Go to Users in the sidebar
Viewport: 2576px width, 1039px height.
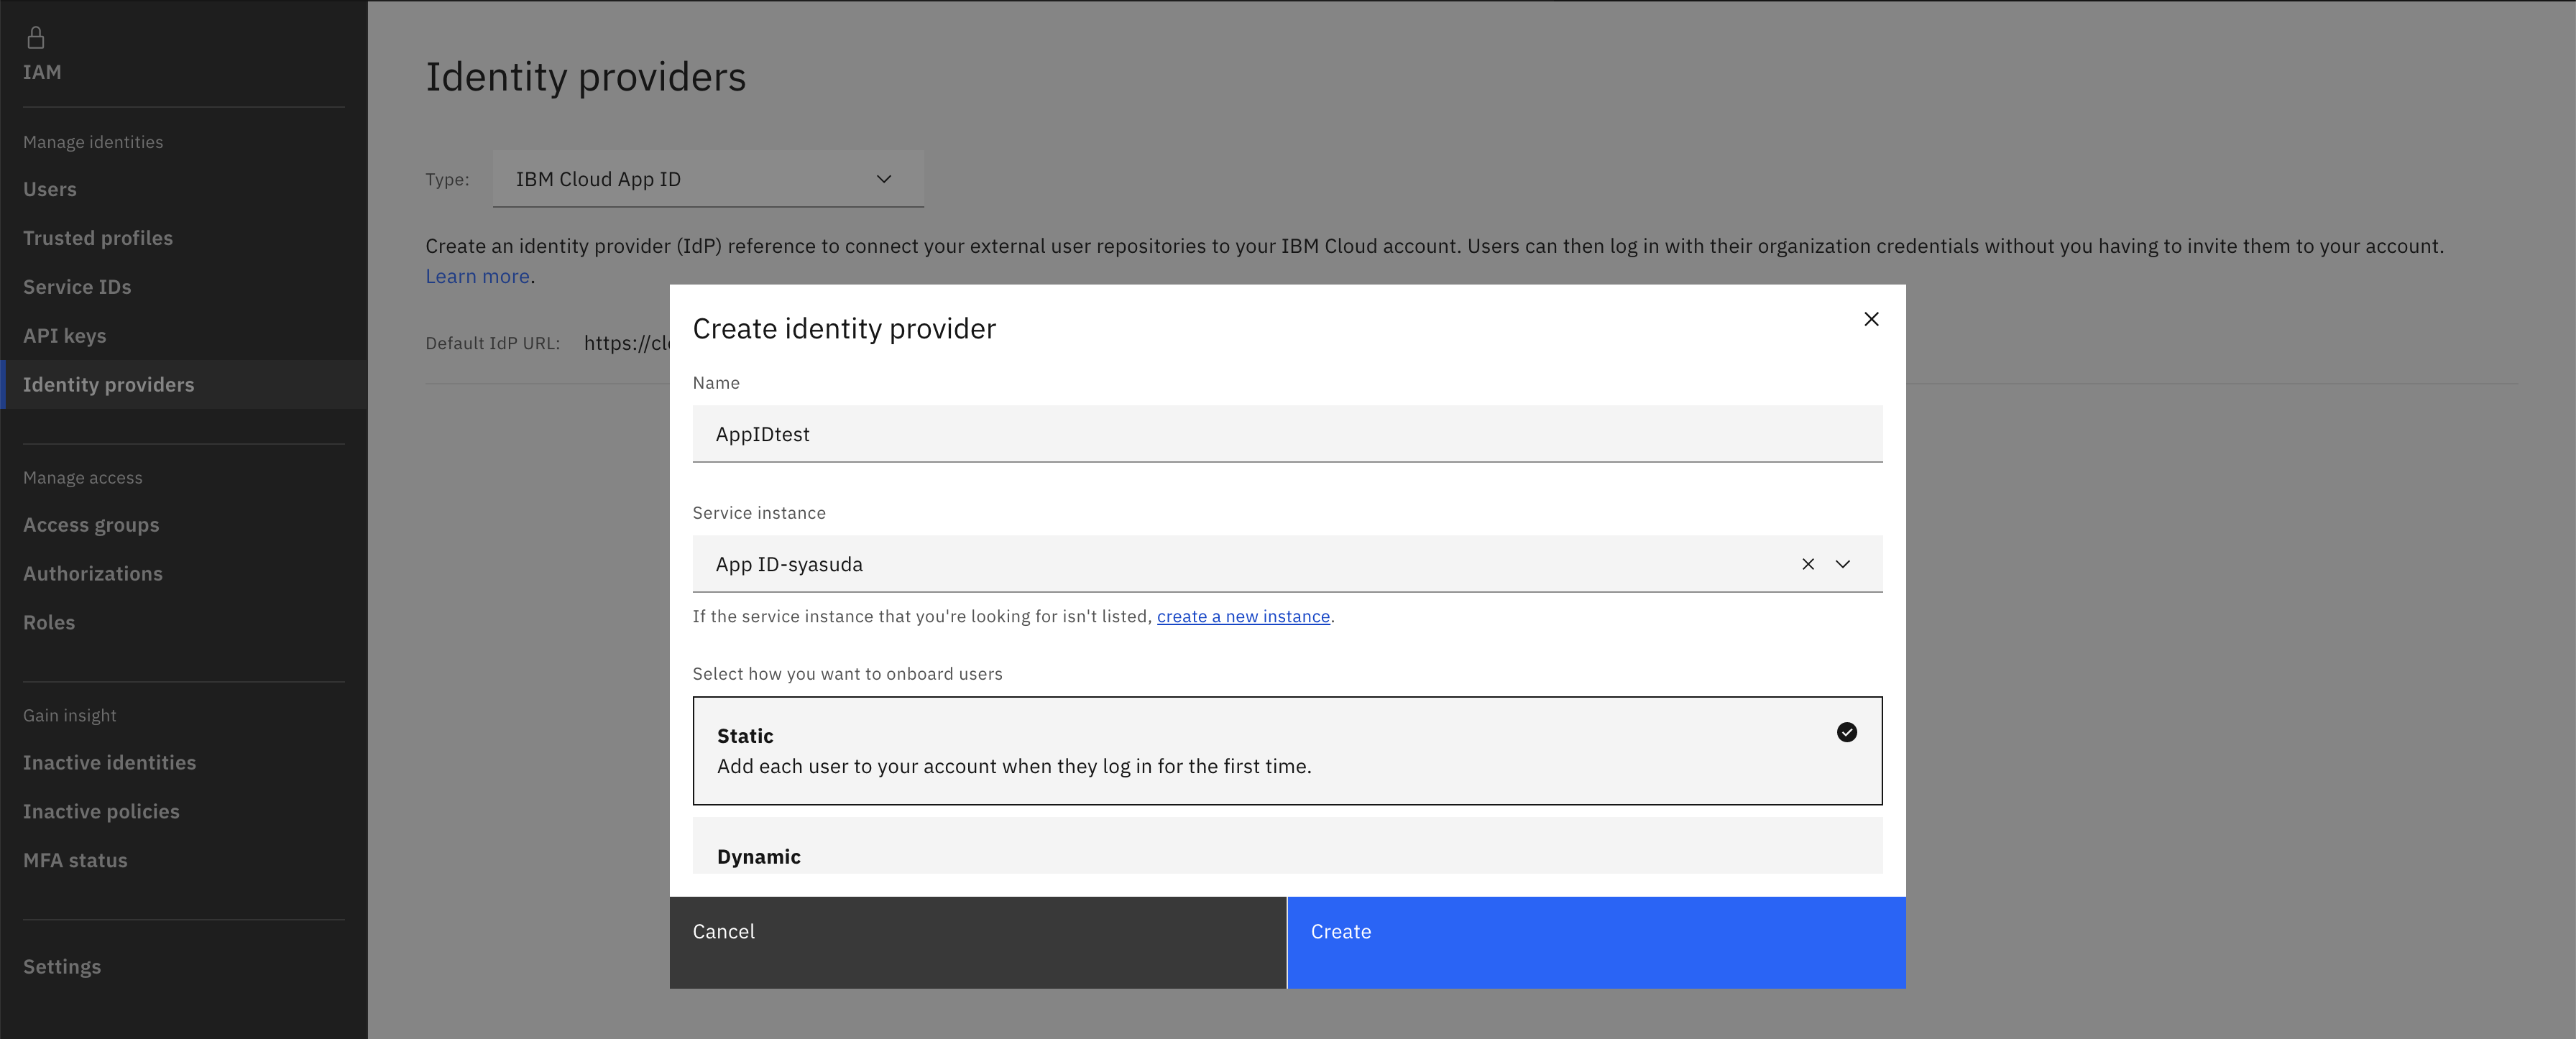point(50,189)
